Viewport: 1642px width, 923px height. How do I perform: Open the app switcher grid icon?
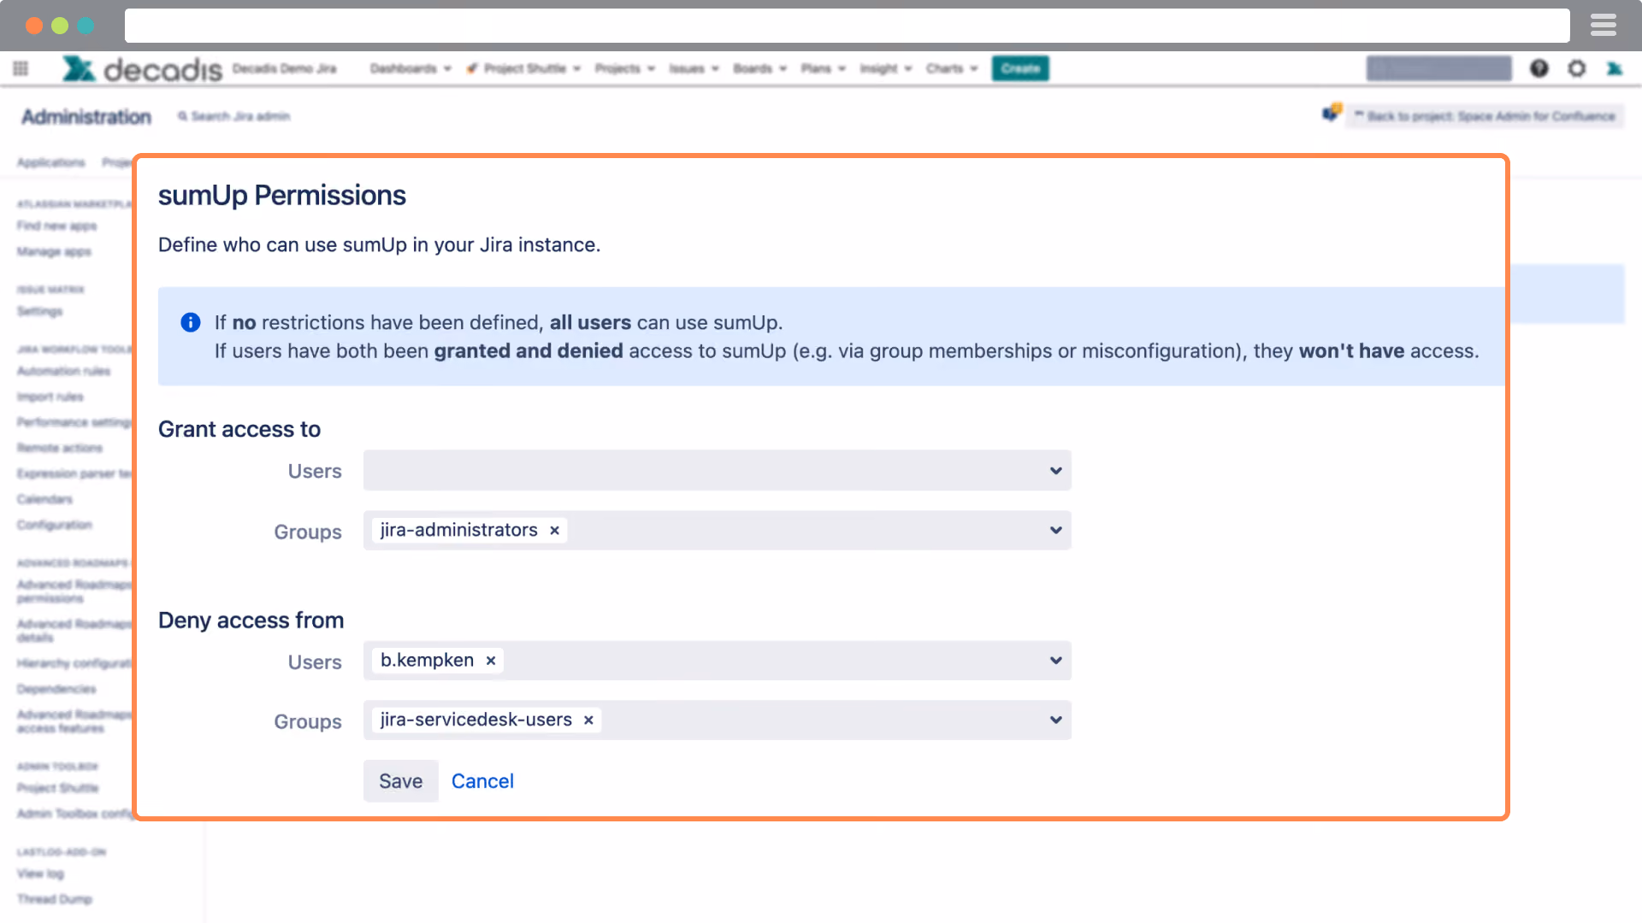[21, 68]
